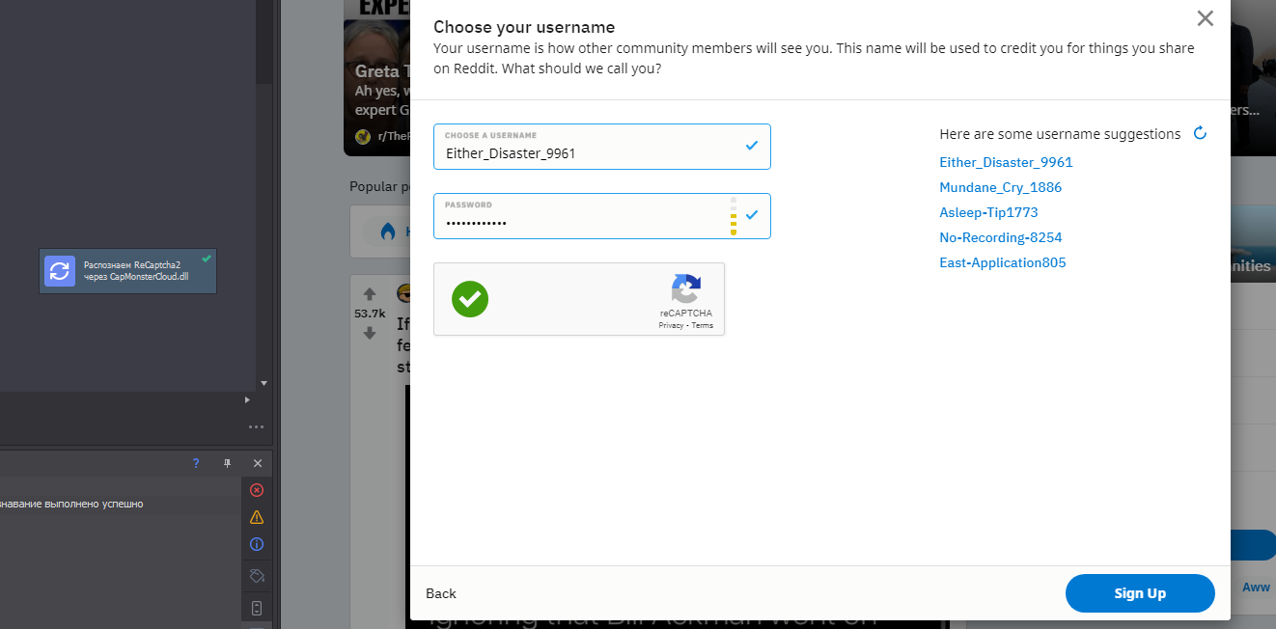The width and height of the screenshot is (1276, 629).
Task: Close the Choose your username dialog
Action: tap(1205, 18)
